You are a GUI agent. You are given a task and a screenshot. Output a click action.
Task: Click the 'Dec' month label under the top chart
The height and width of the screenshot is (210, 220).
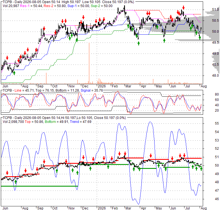tap(85, 86)
